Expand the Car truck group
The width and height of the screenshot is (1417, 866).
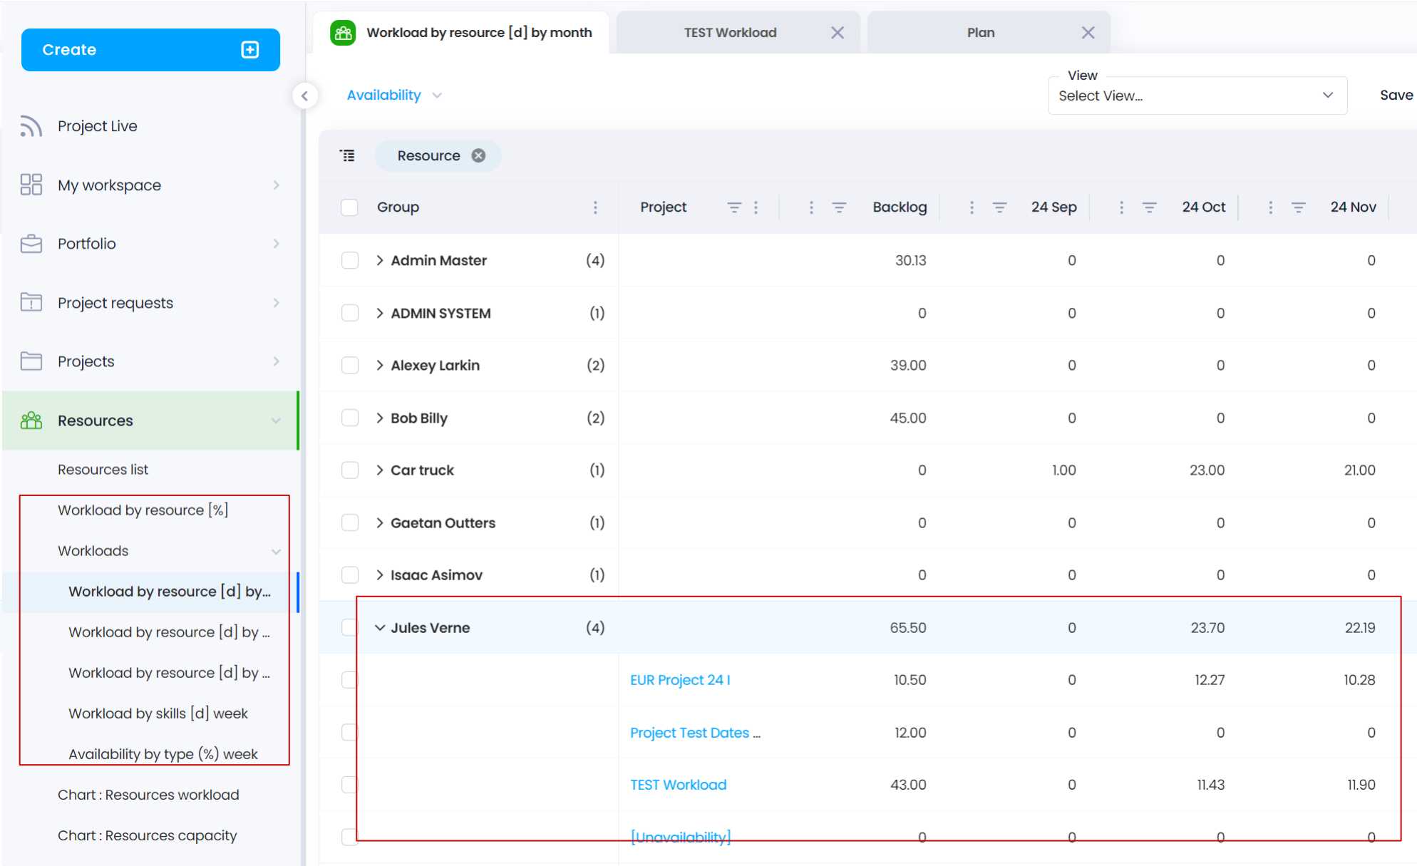pyautogui.click(x=379, y=470)
